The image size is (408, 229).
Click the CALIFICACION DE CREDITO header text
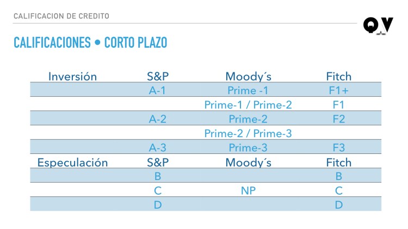coord(61,16)
